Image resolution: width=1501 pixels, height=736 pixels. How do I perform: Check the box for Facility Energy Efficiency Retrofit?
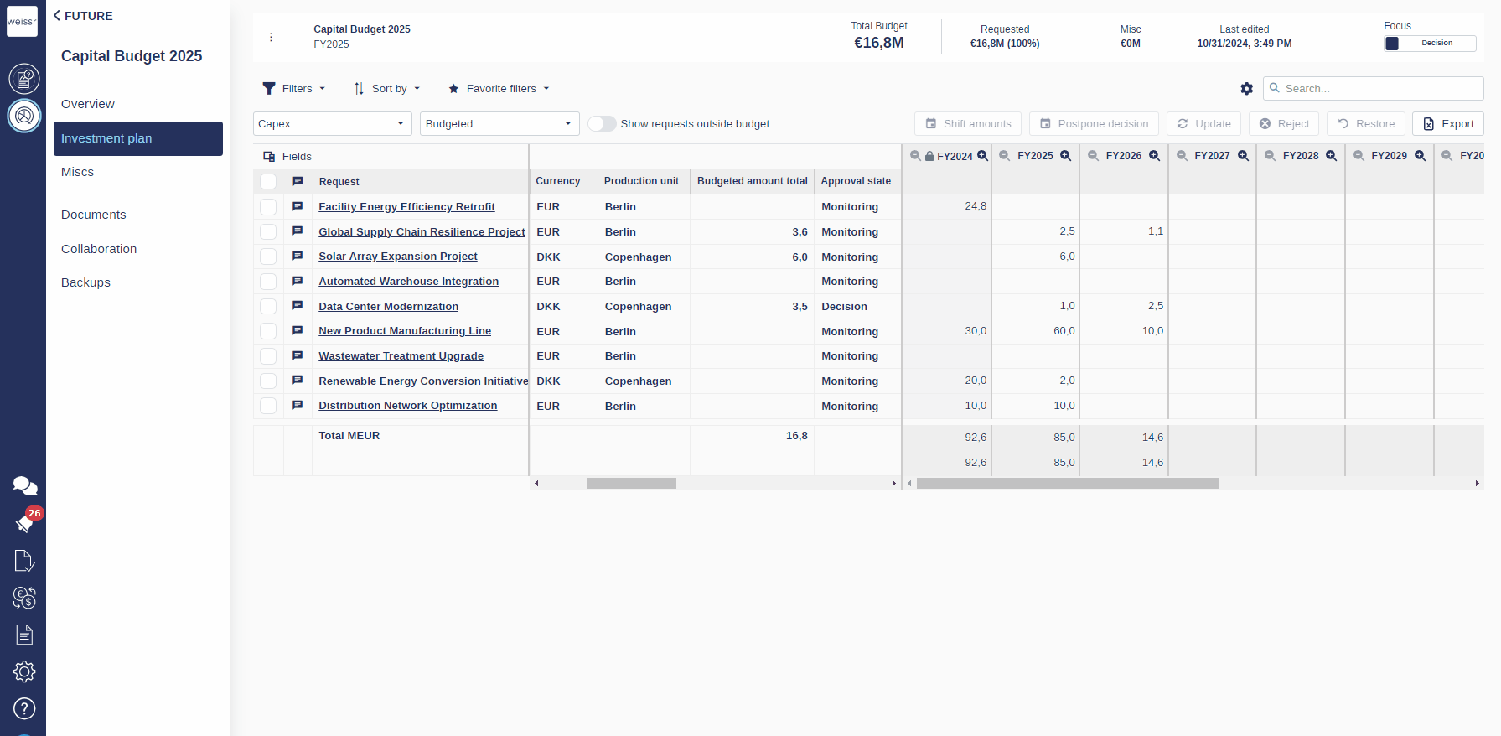268,206
